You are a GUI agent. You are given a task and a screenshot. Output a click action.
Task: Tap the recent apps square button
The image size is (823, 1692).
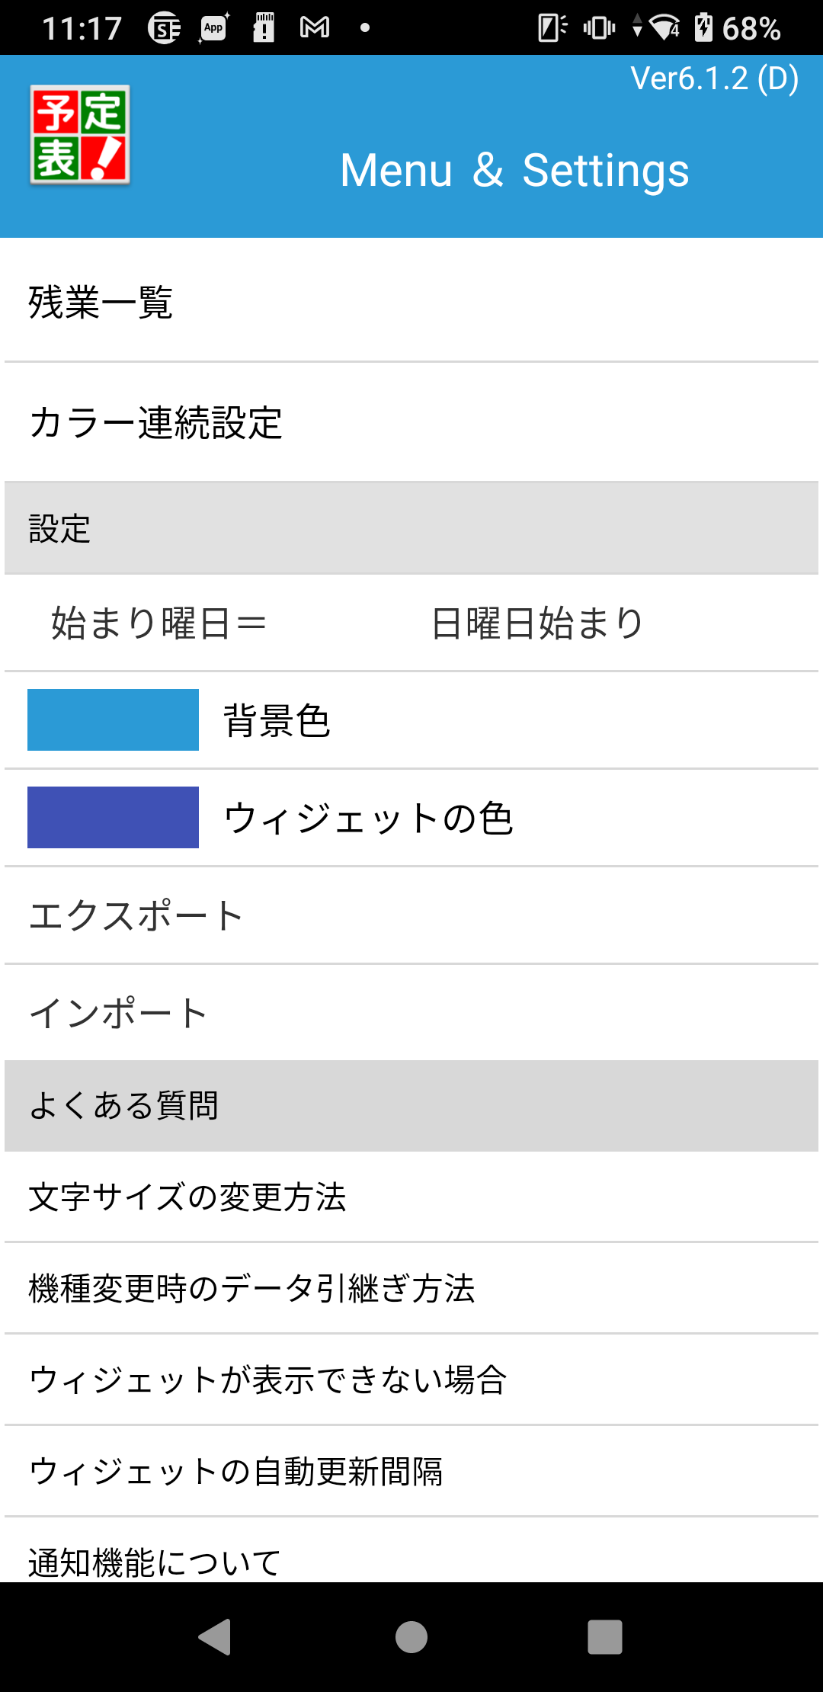point(605,1636)
